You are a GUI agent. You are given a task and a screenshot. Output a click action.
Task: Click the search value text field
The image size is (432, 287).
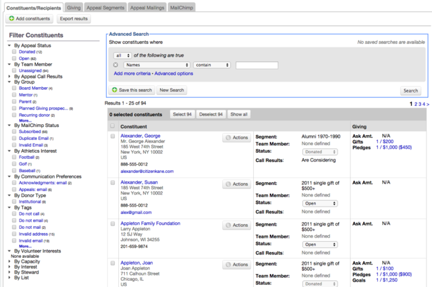[x=256, y=65]
